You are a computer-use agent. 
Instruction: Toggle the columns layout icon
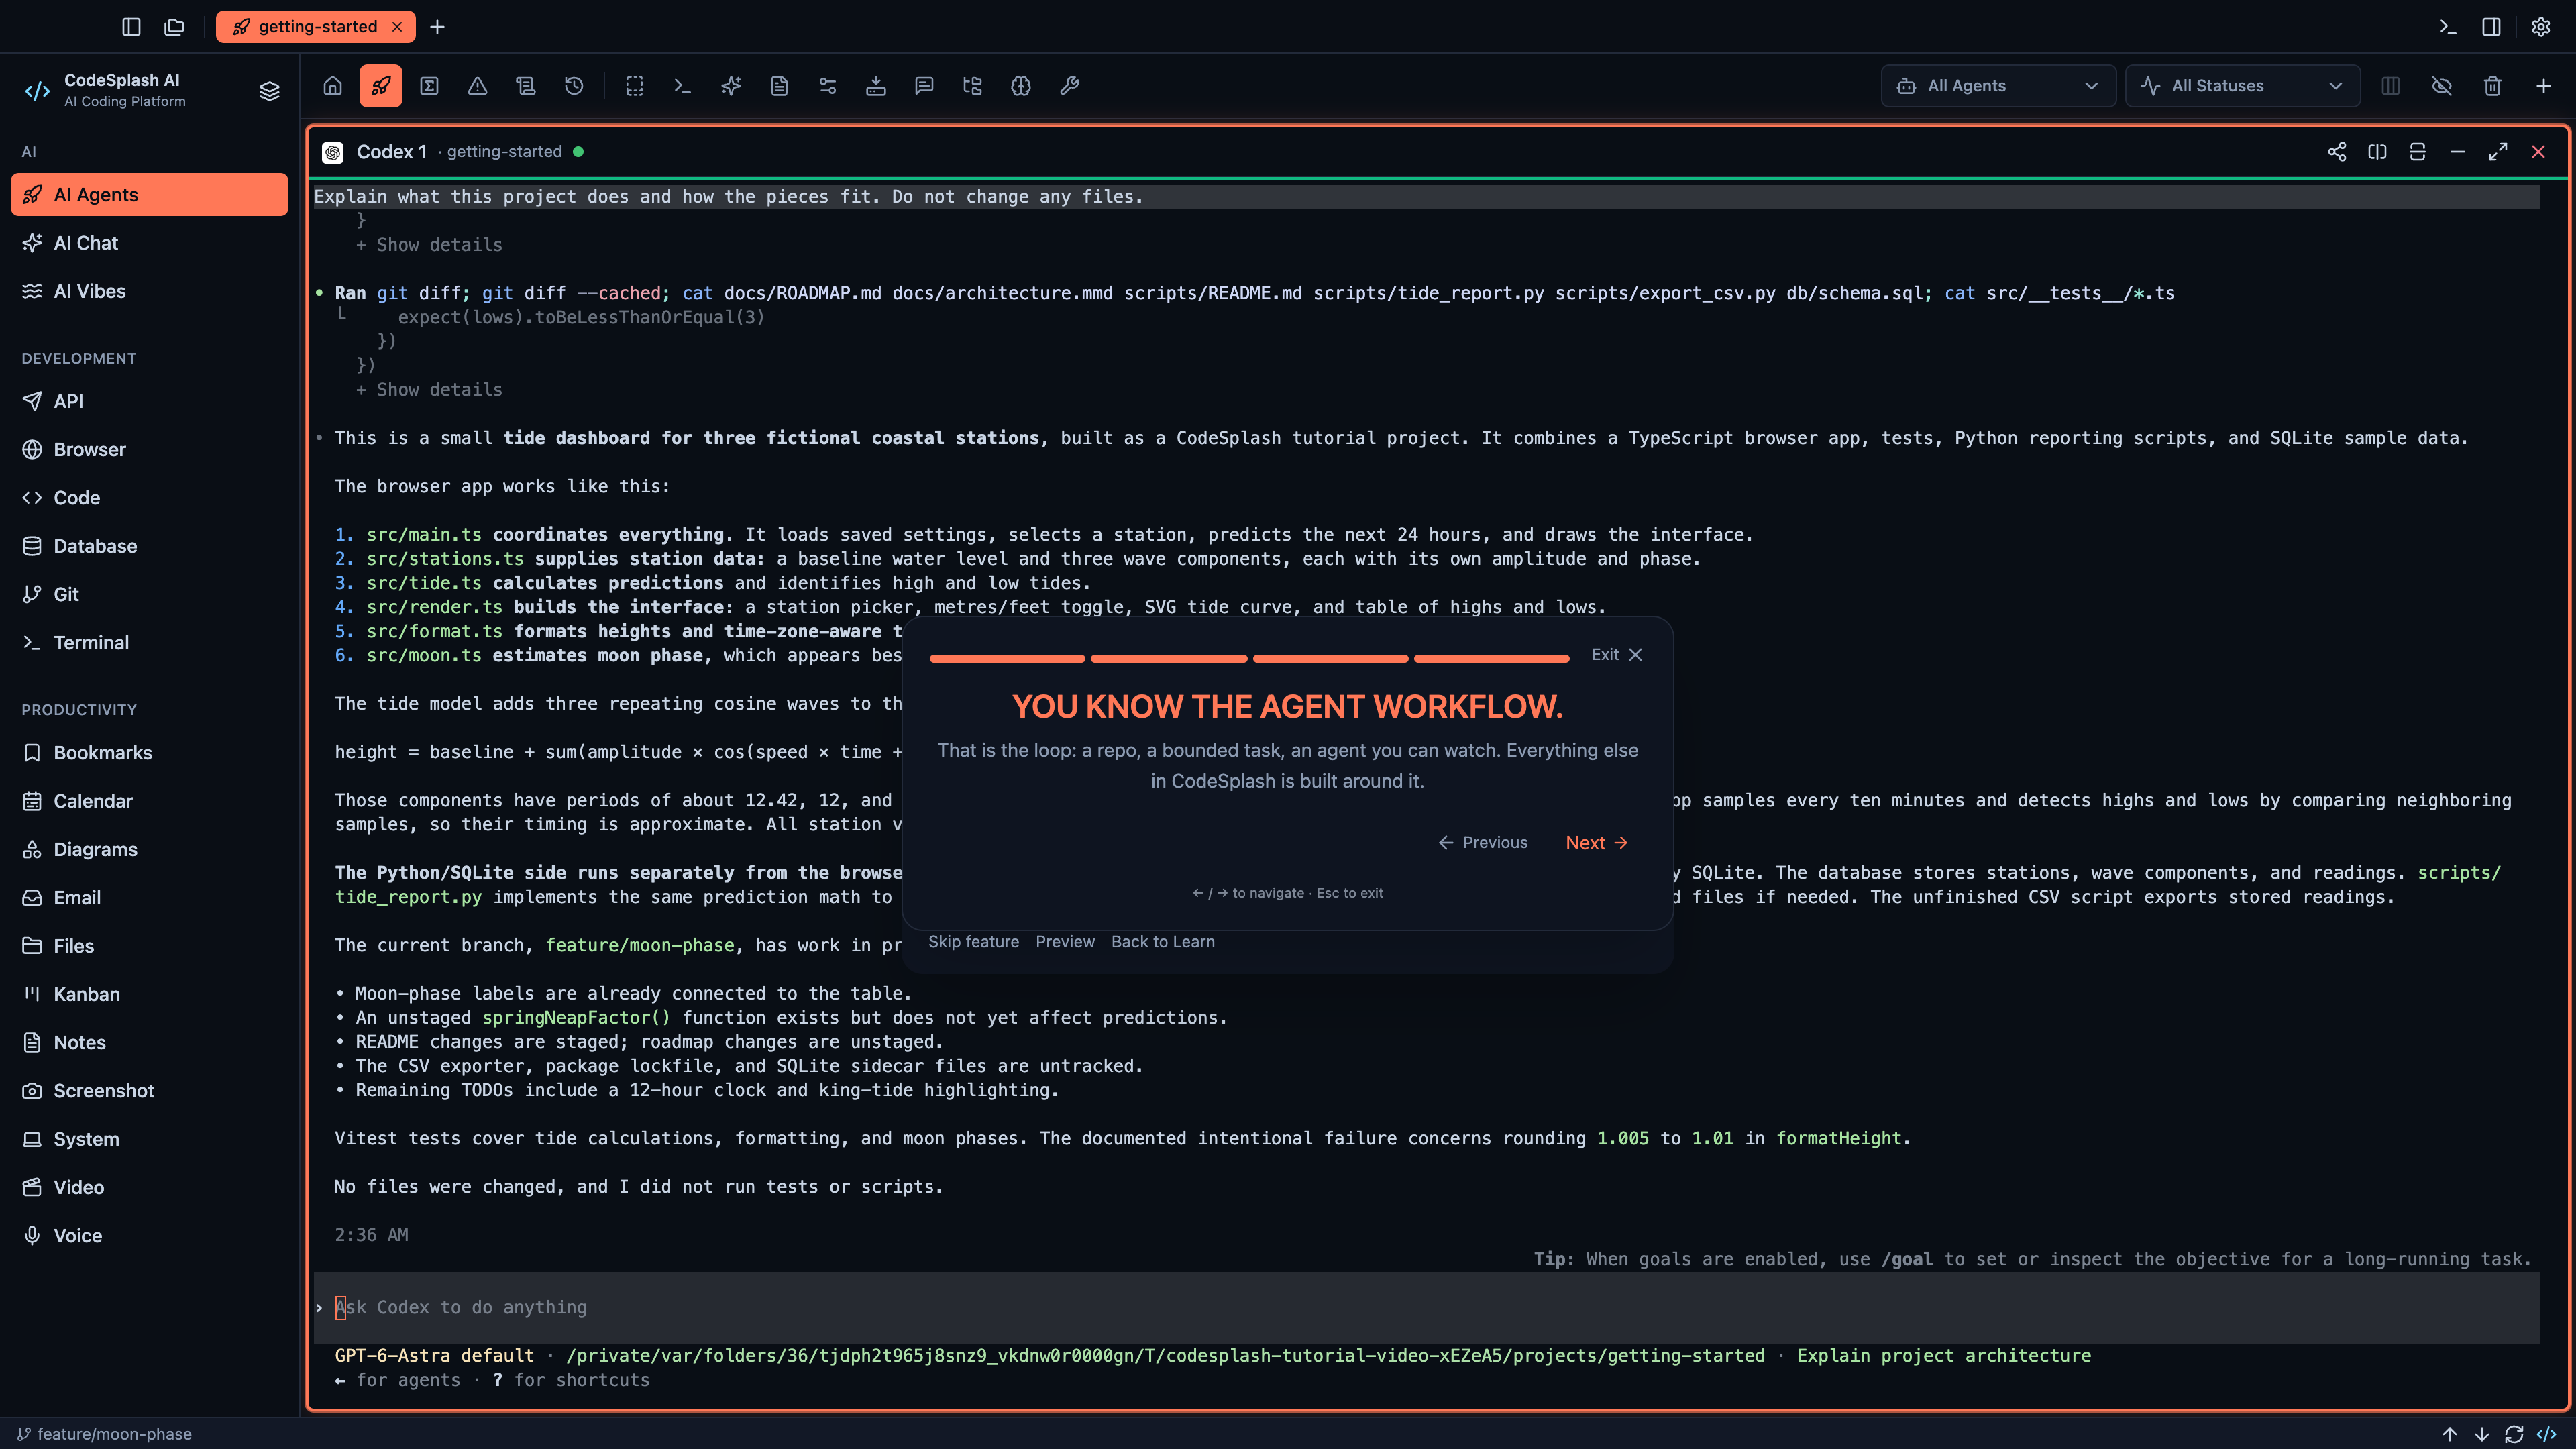2390,86
